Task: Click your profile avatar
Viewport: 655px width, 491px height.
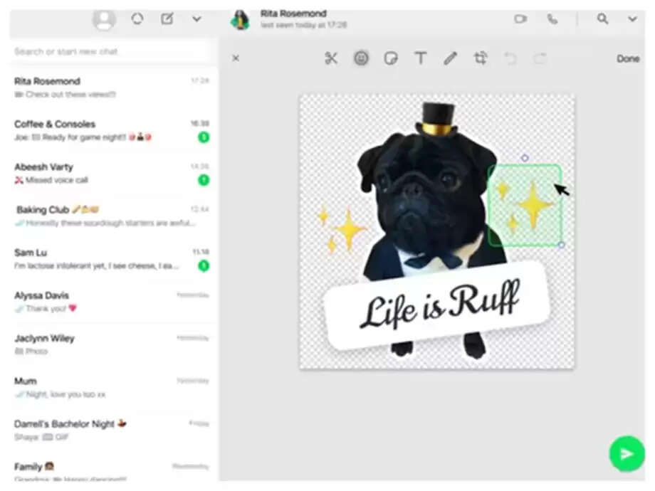Action: (104, 19)
